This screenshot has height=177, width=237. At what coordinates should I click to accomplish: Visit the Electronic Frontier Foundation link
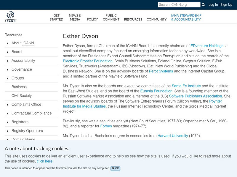point(87,61)
